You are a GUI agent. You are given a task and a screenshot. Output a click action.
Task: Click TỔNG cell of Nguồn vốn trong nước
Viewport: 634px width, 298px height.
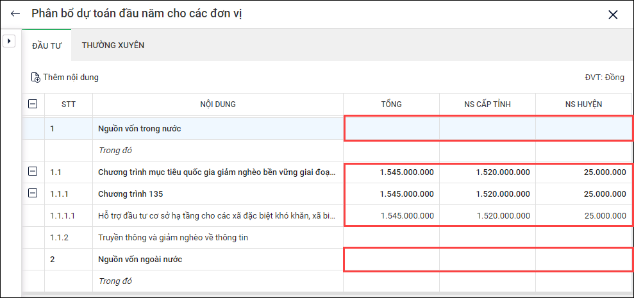pyautogui.click(x=391, y=129)
